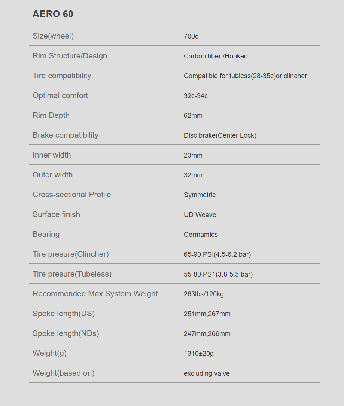
Task: Click Disc brake(Center Lock) value
Action: coord(220,135)
